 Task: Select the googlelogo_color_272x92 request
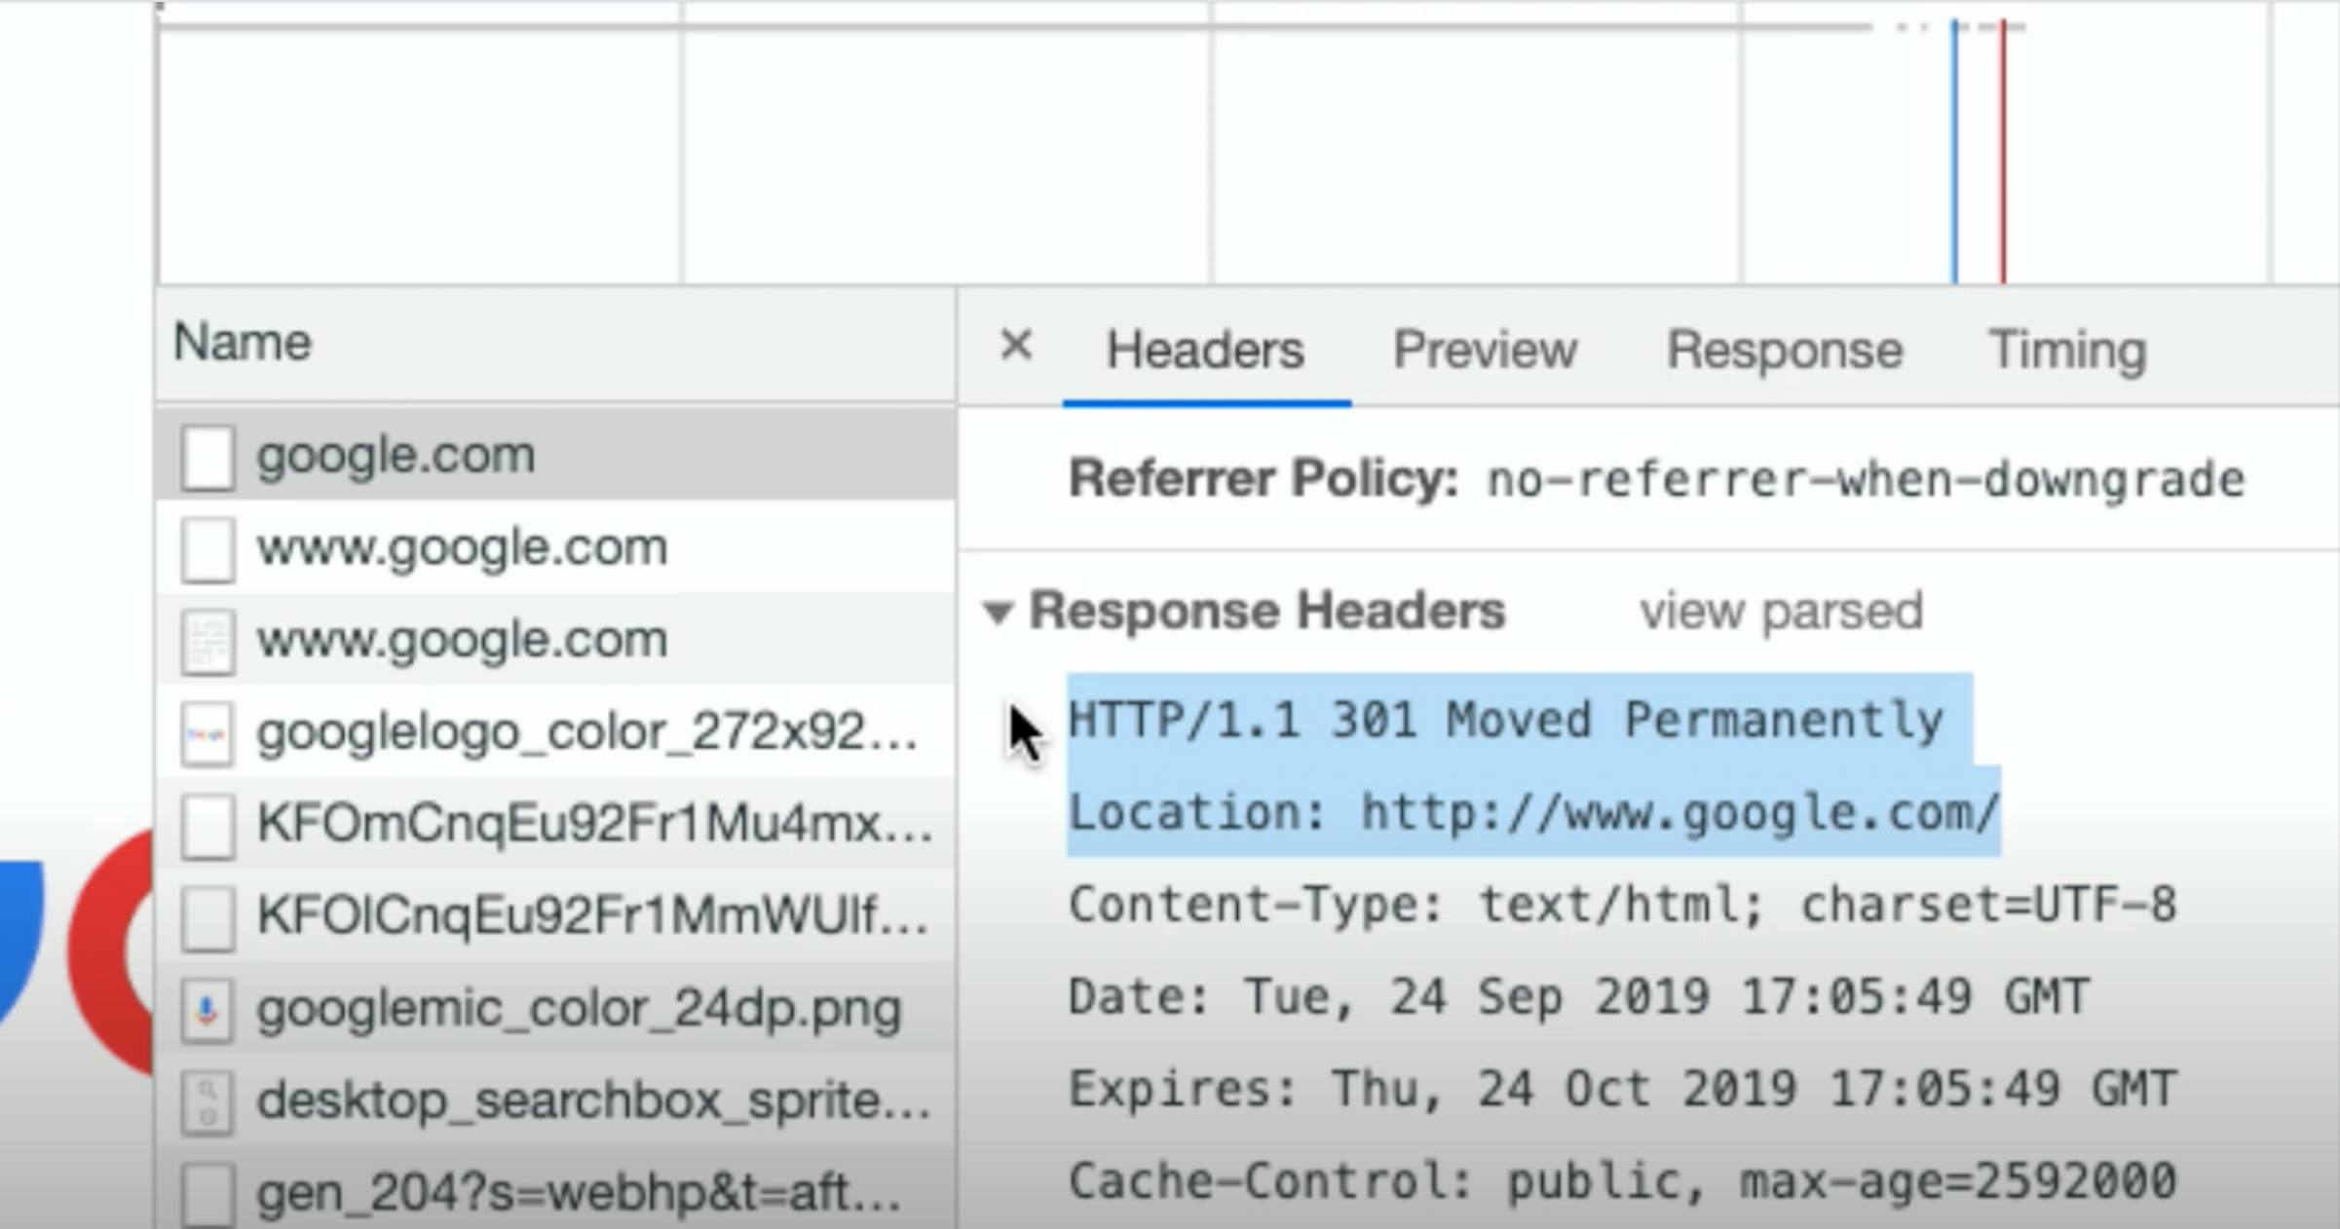(x=555, y=731)
